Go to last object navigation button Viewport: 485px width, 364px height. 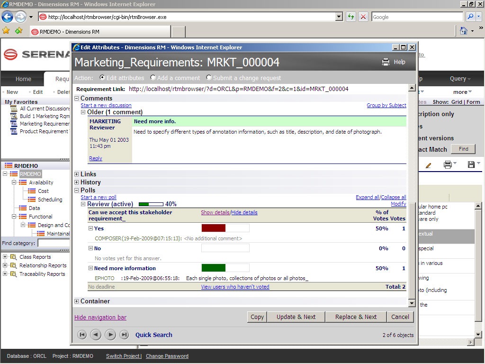tap(124, 335)
